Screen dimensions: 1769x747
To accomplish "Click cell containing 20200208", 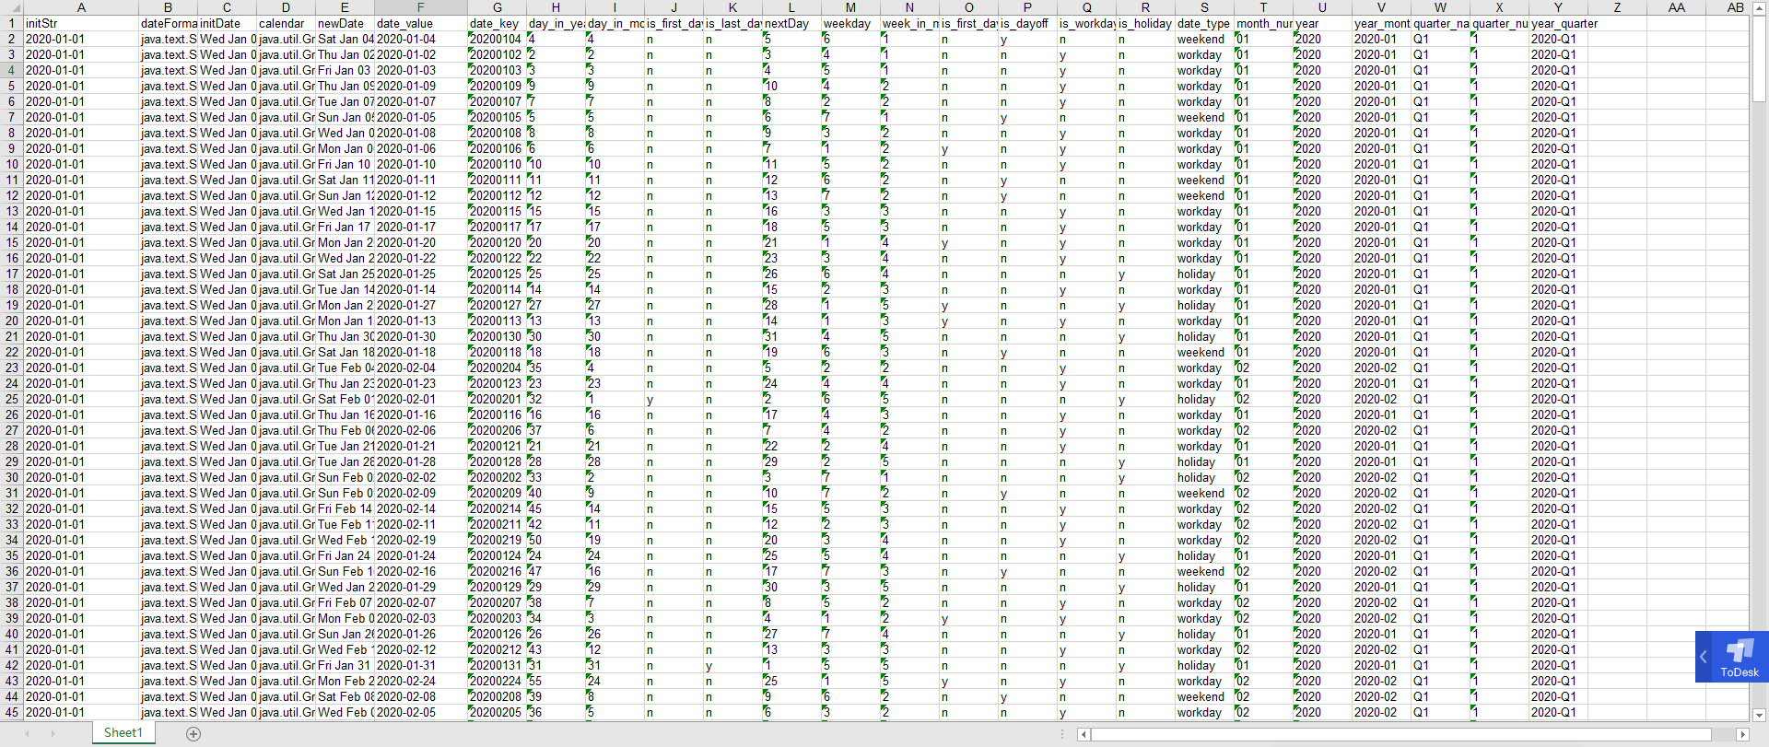I will (x=497, y=696).
